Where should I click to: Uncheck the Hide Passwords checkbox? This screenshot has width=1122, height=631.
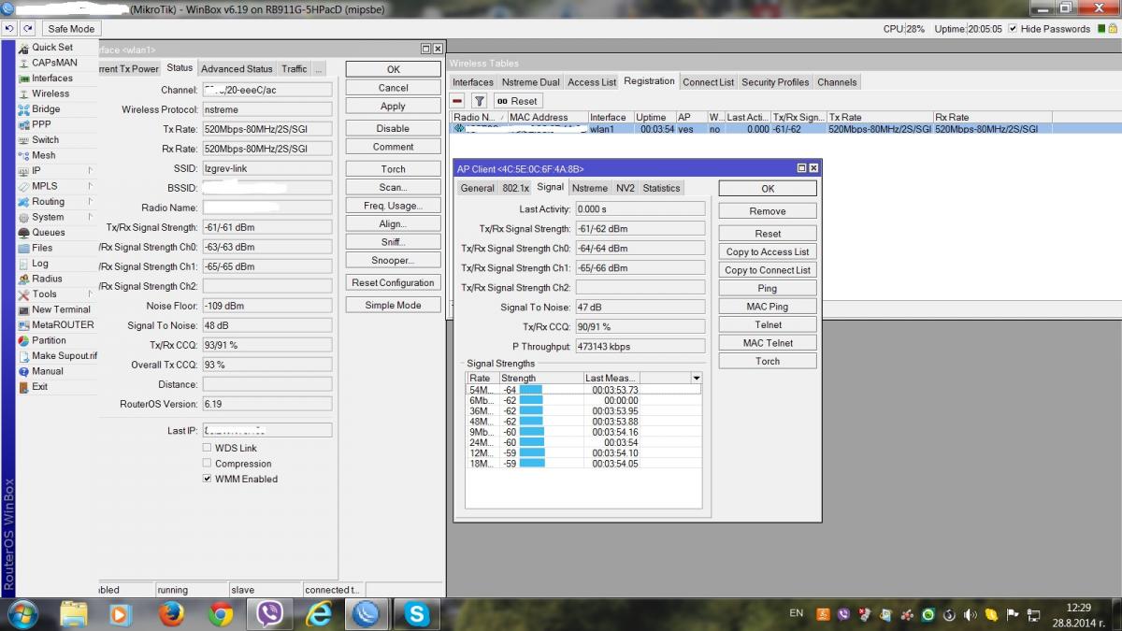pos(1013,29)
